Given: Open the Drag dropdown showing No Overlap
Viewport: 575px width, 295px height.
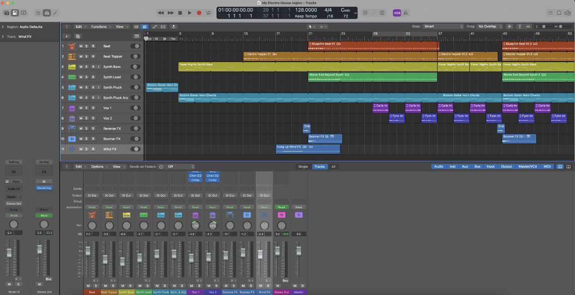Looking at the screenshot, I should click(x=490, y=27).
